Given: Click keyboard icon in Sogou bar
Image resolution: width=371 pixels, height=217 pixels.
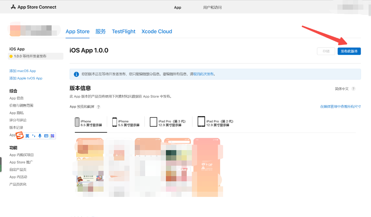Looking at the screenshot, I should point(46,136).
